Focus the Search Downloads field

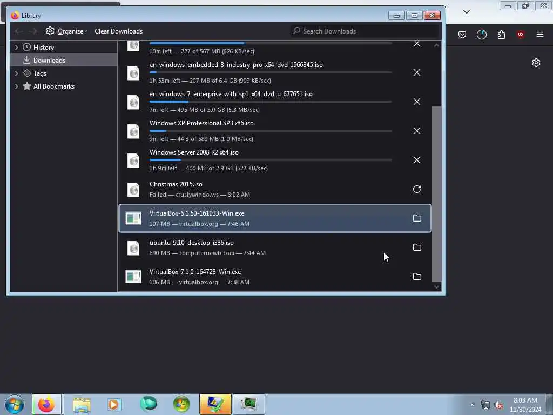click(364, 31)
